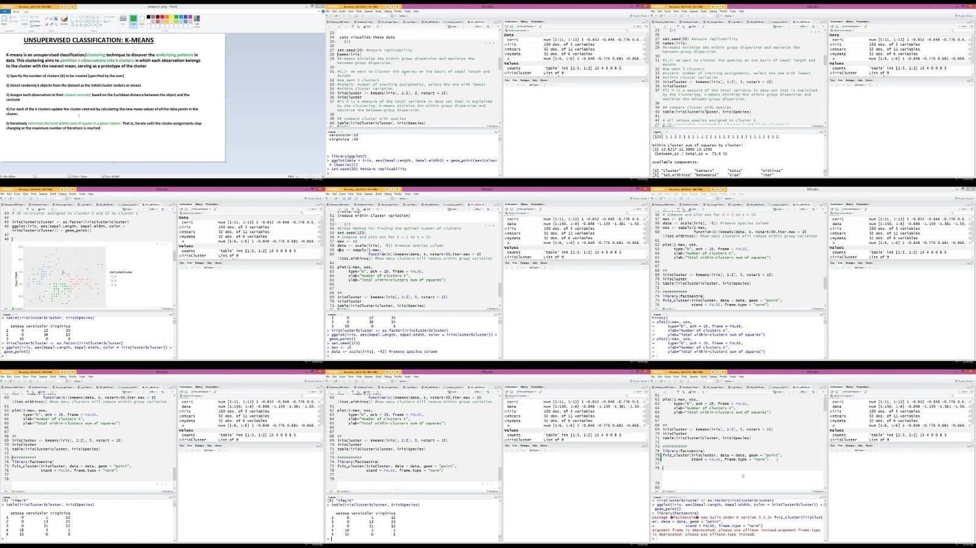Image resolution: width=976 pixels, height=548 pixels.
Task: Click the broom clear-workspace icon in the red-warning frame
Action: [866, 392]
